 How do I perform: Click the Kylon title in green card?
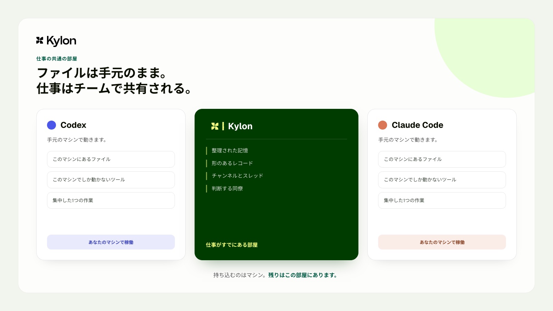(240, 126)
